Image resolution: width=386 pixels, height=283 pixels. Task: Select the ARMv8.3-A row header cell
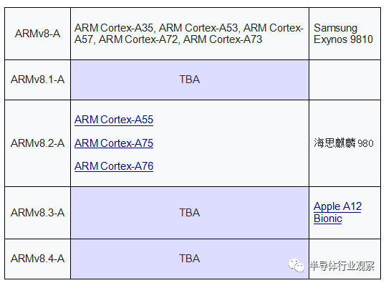[x=38, y=213]
